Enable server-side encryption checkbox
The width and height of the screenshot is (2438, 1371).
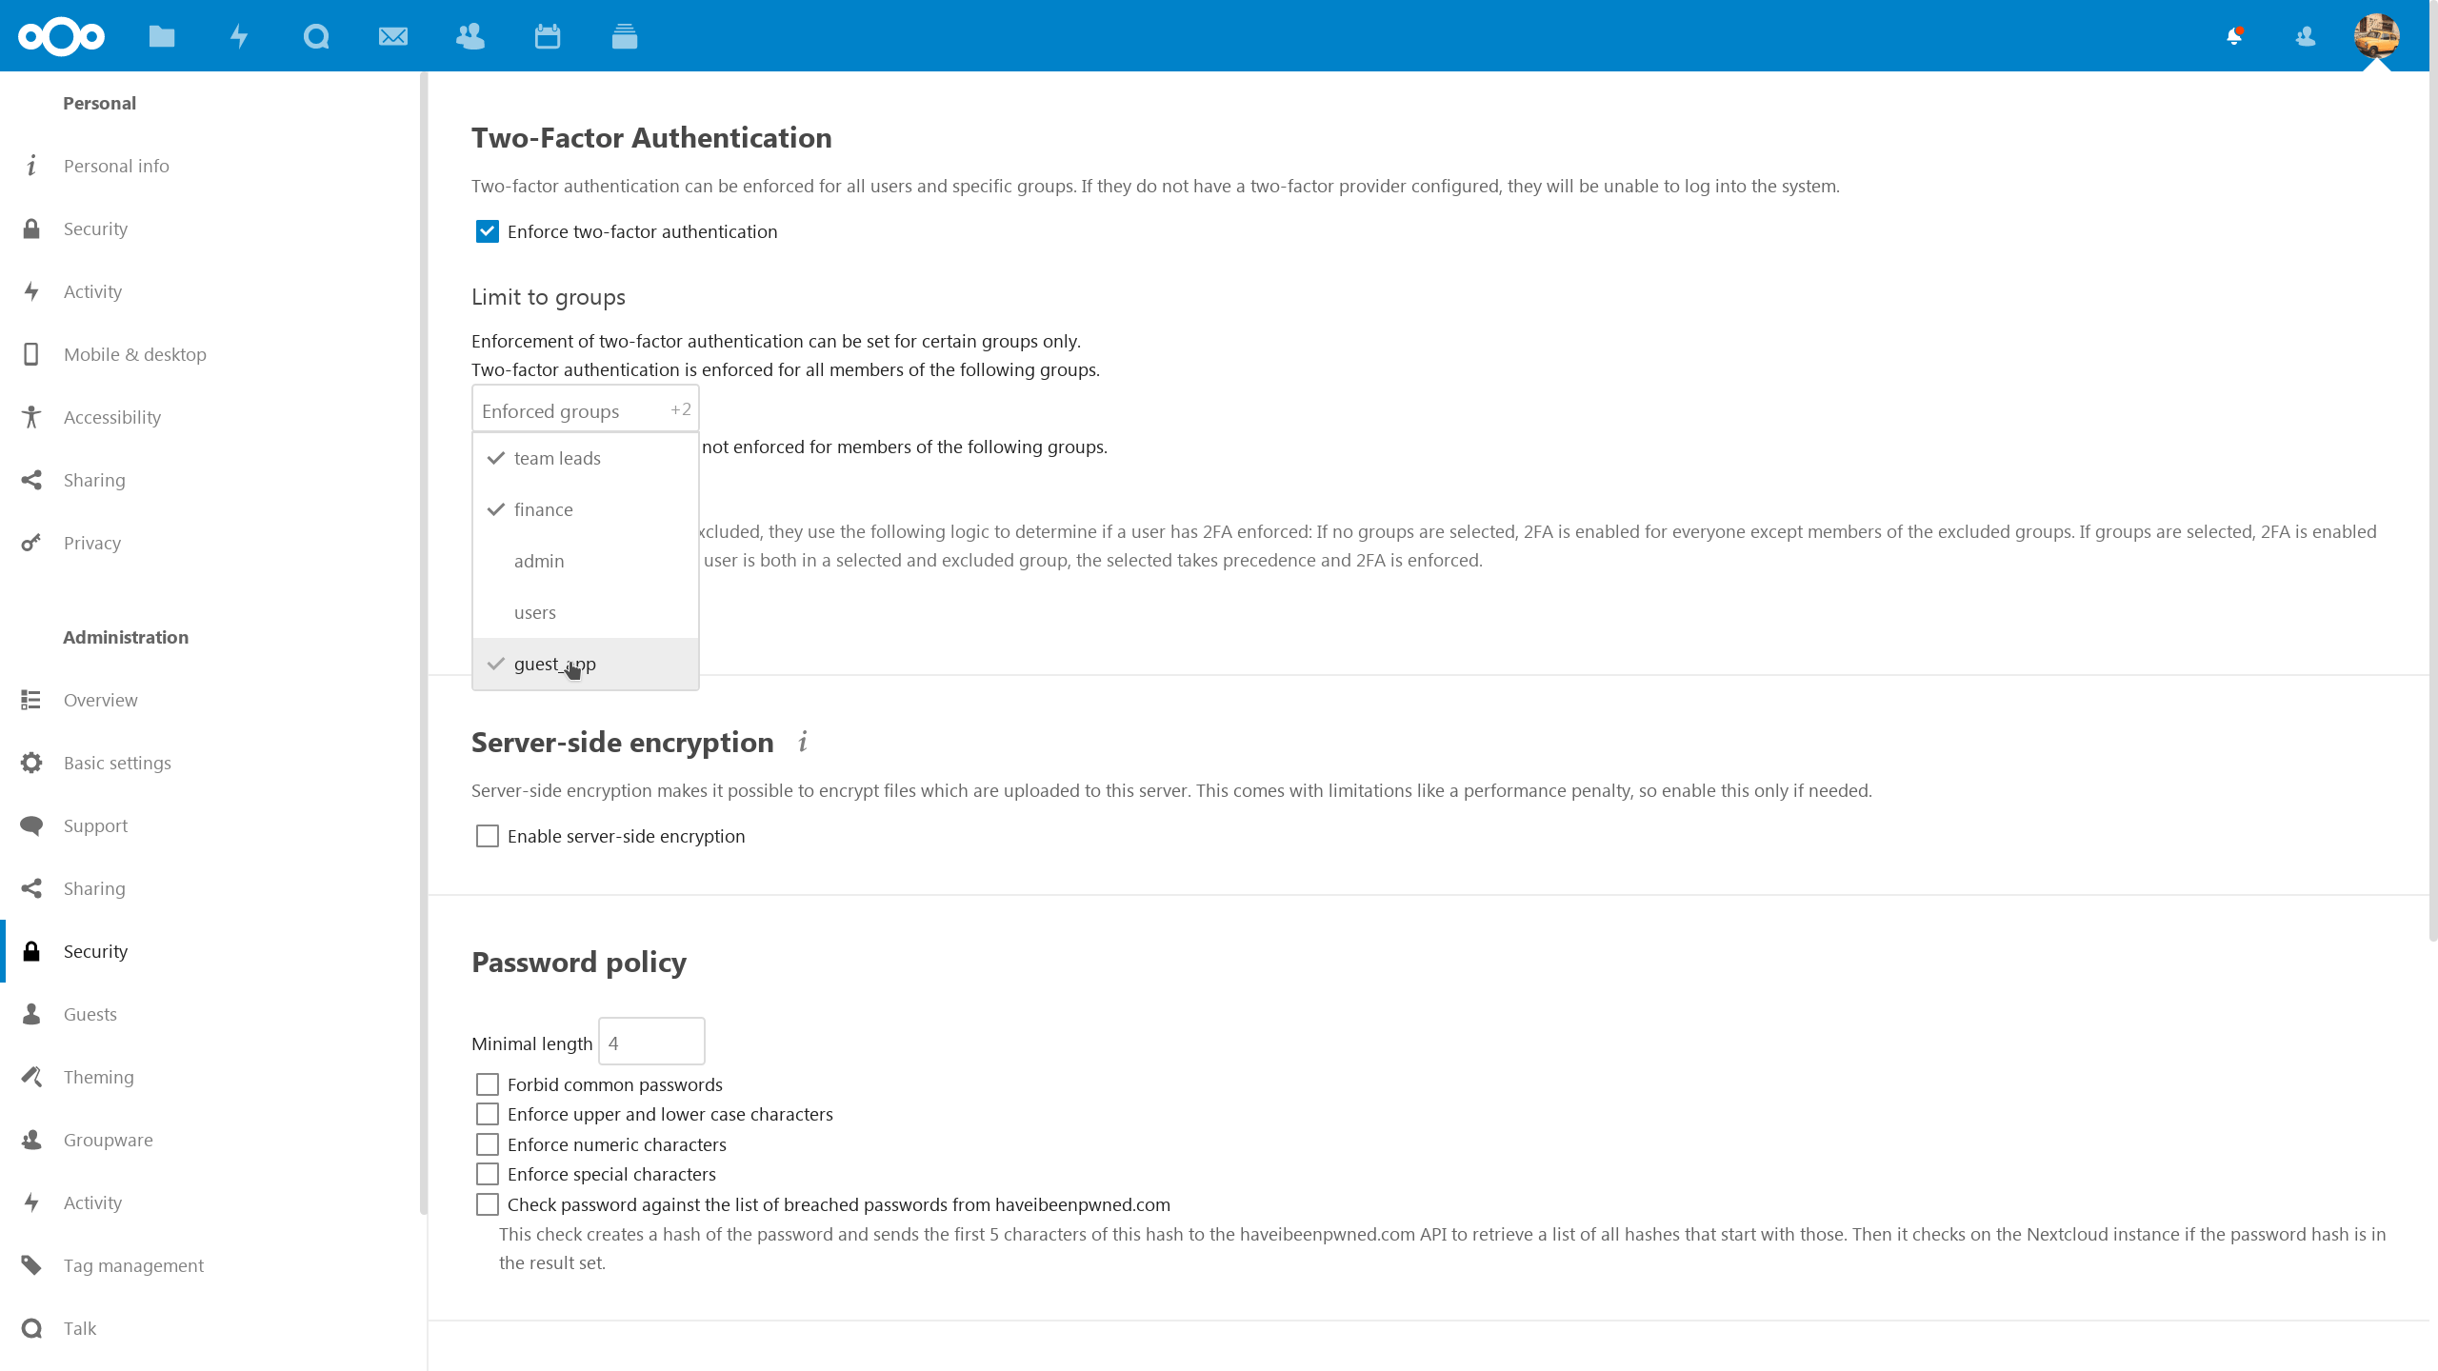point(488,836)
